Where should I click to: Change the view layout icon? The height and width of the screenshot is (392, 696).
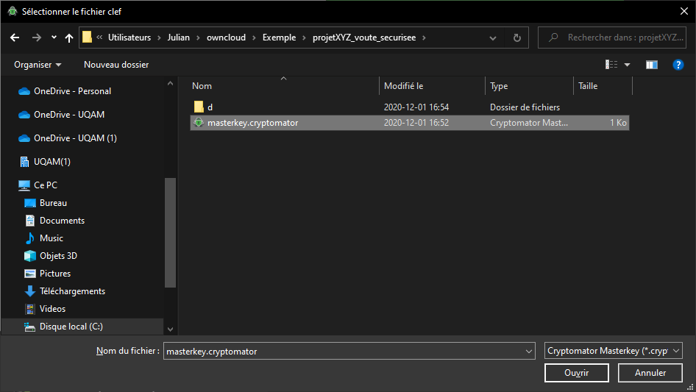point(611,65)
